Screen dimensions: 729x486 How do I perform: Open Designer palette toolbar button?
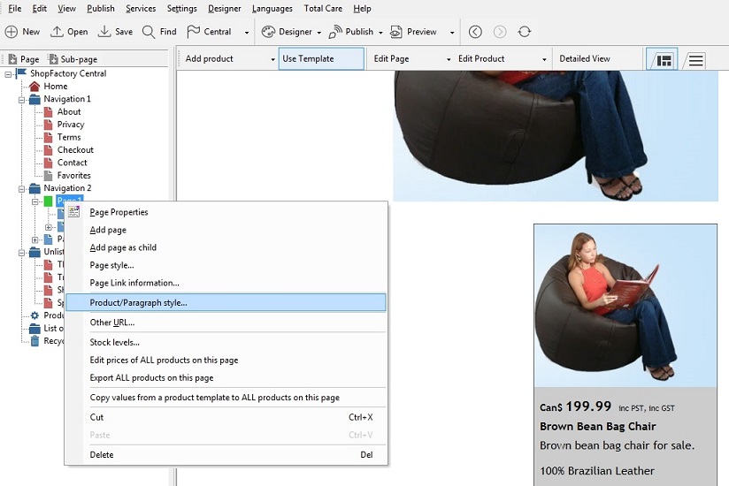tap(269, 32)
